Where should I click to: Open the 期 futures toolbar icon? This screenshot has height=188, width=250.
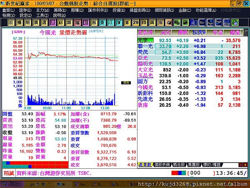pyautogui.click(x=27, y=23)
